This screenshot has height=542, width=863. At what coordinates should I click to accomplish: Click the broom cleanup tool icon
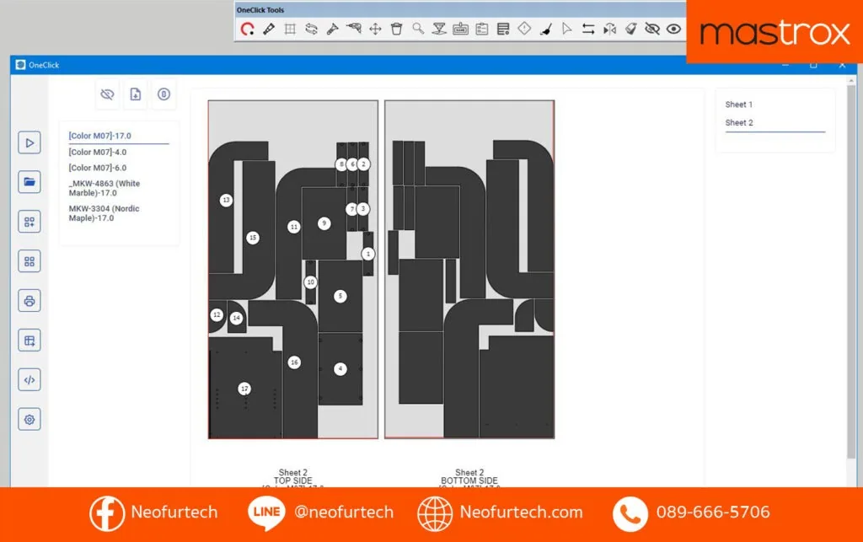[545, 29]
